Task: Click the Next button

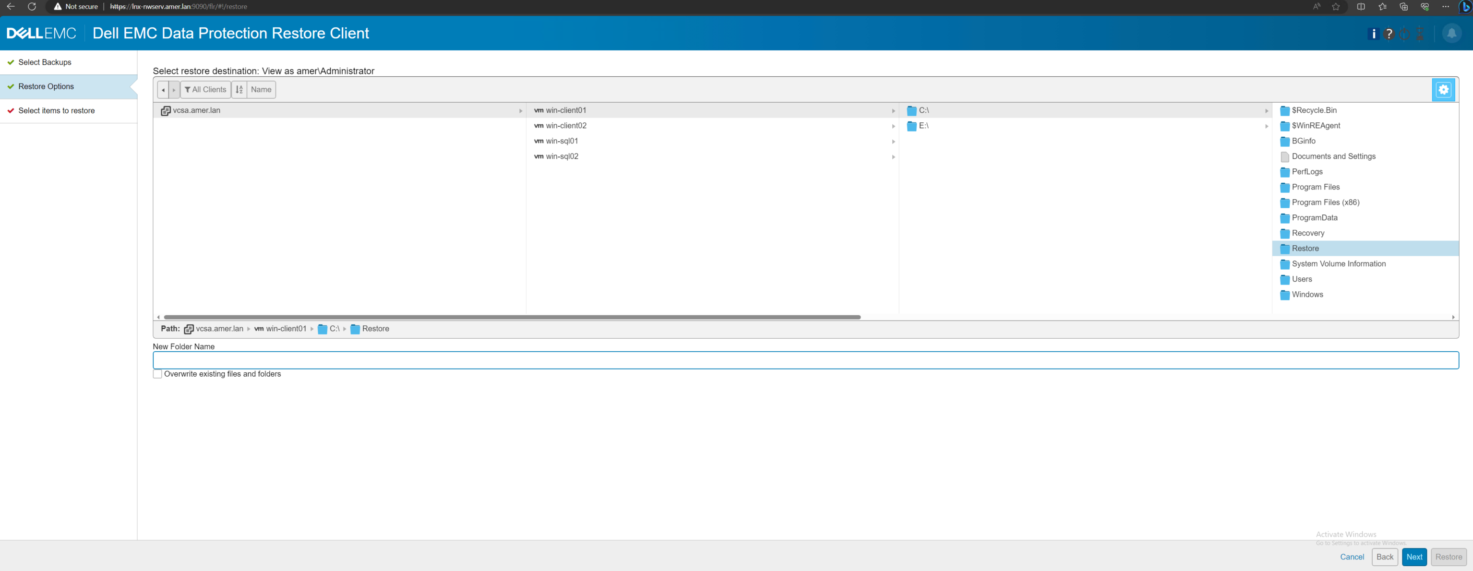Action: click(x=1414, y=557)
